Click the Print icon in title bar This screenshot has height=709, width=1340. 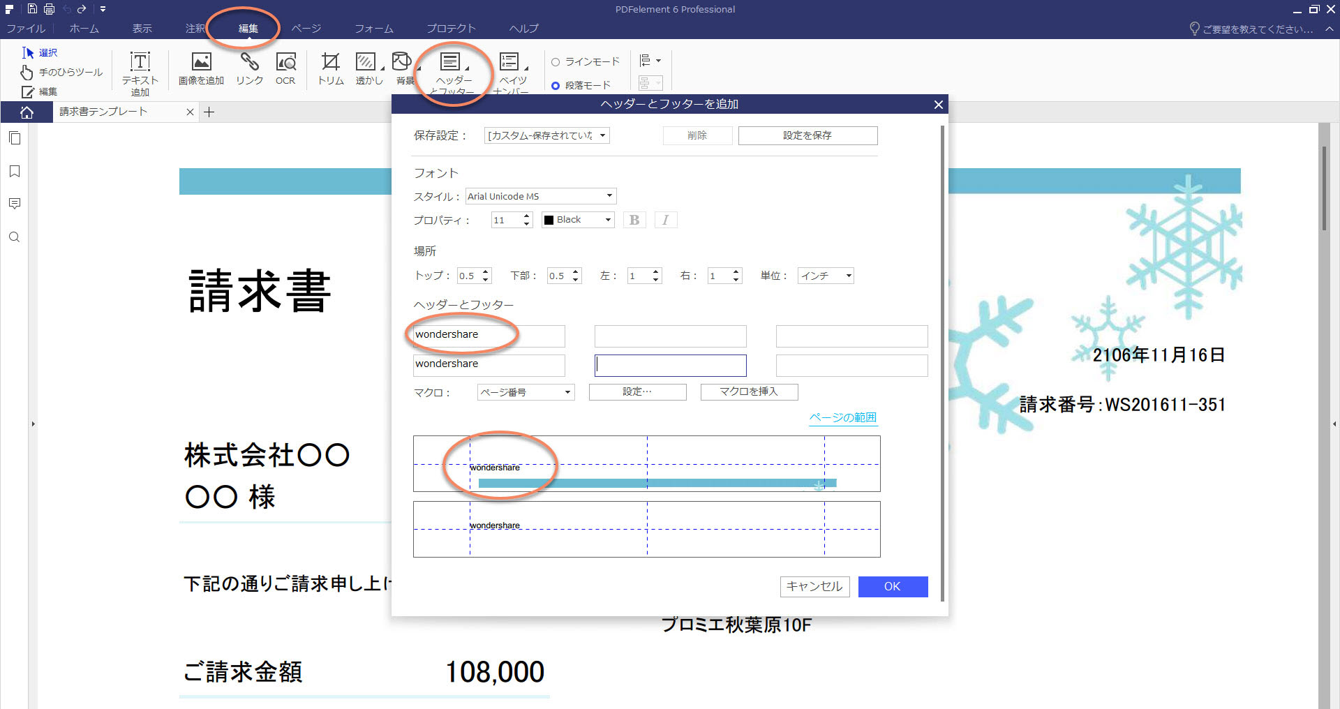49,9
